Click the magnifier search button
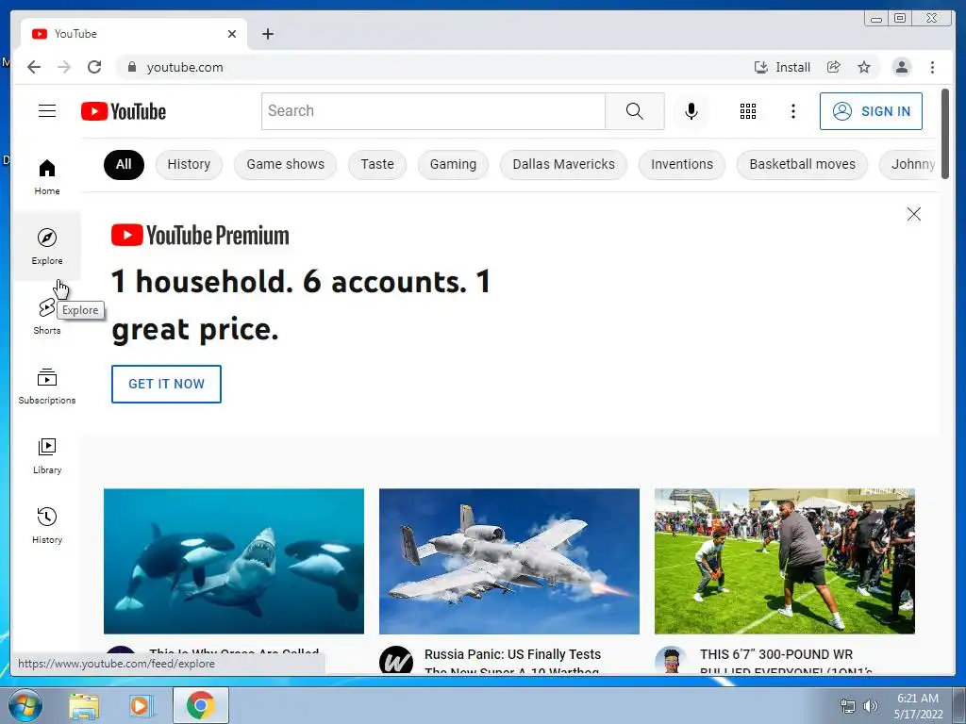This screenshot has width=966, height=724. point(635,111)
